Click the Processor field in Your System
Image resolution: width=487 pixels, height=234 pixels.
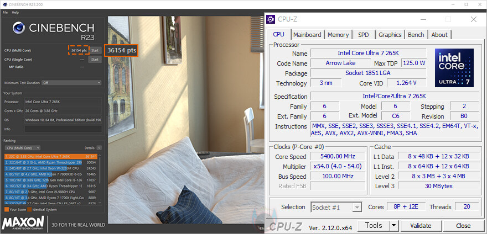(x=63, y=102)
